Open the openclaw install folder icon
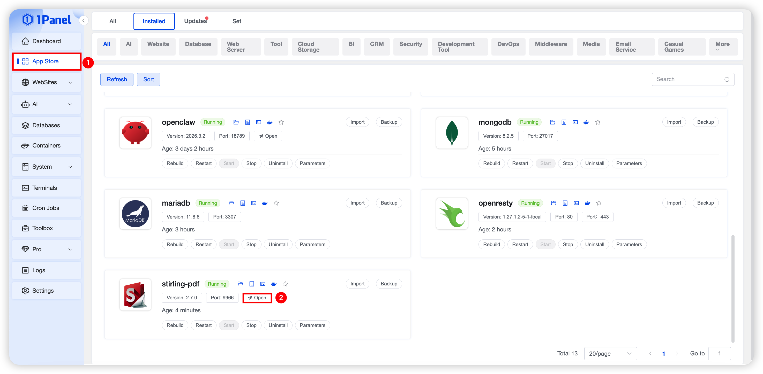Image resolution: width=763 pixels, height=374 pixels. tap(236, 122)
